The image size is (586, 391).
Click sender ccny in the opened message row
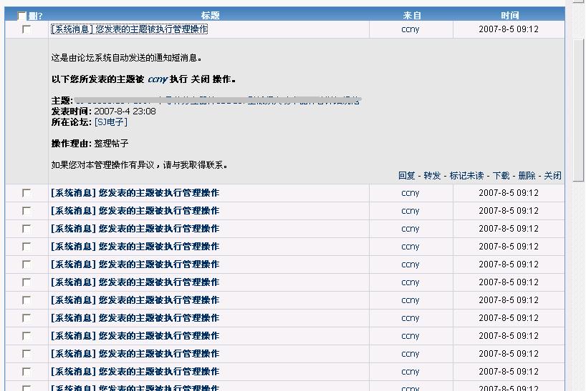[x=410, y=29]
